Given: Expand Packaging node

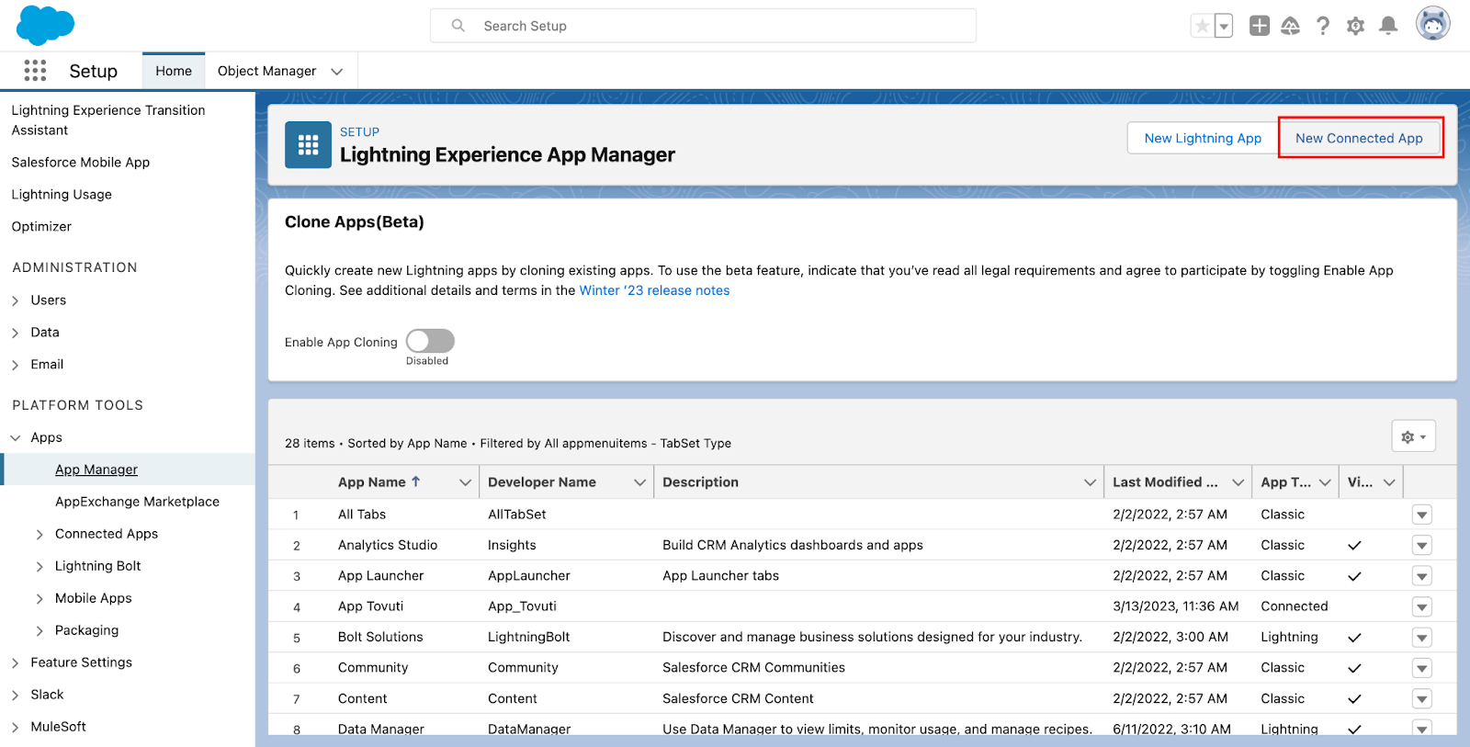Looking at the screenshot, I should [40, 631].
